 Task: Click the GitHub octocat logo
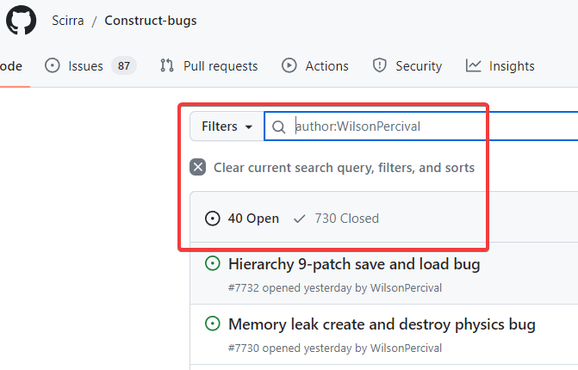coord(21,20)
